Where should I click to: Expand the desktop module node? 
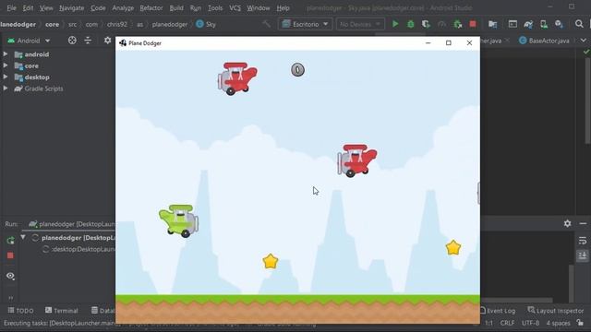[x=6, y=77]
